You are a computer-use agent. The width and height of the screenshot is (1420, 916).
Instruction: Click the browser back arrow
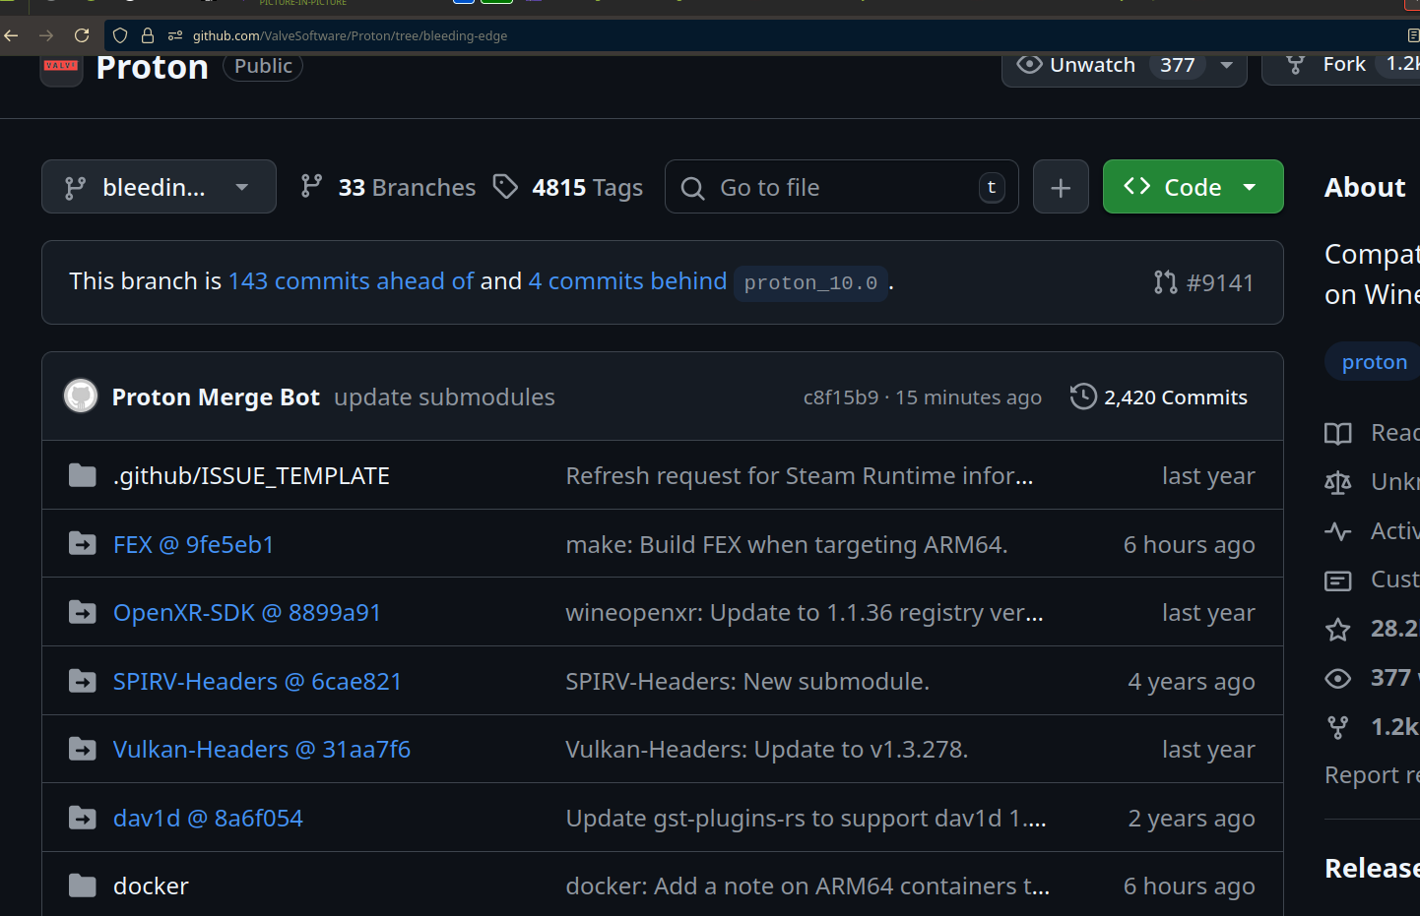[x=12, y=35]
